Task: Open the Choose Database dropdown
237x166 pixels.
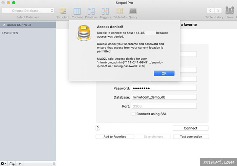Action: (x=28, y=11)
